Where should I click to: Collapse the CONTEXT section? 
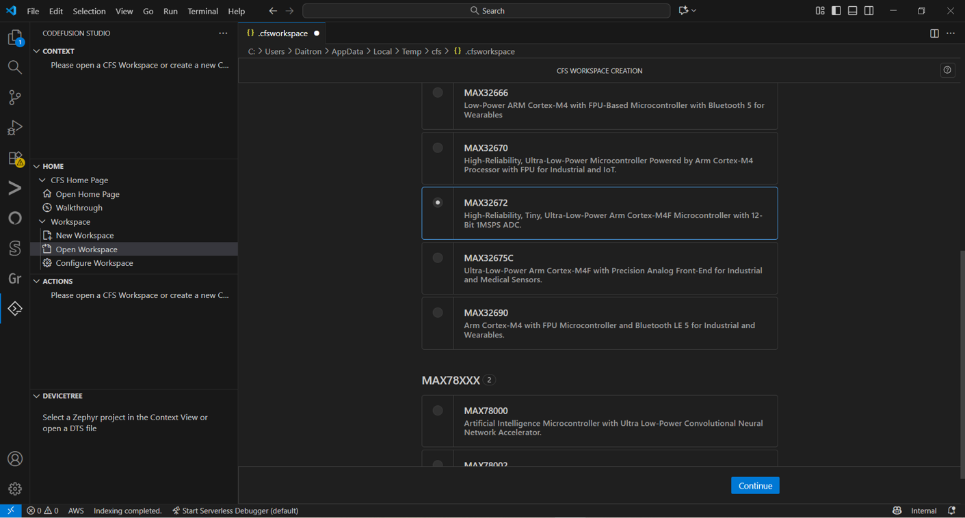click(x=37, y=51)
